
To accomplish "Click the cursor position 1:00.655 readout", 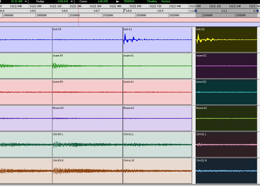I will [x=103, y=1].
